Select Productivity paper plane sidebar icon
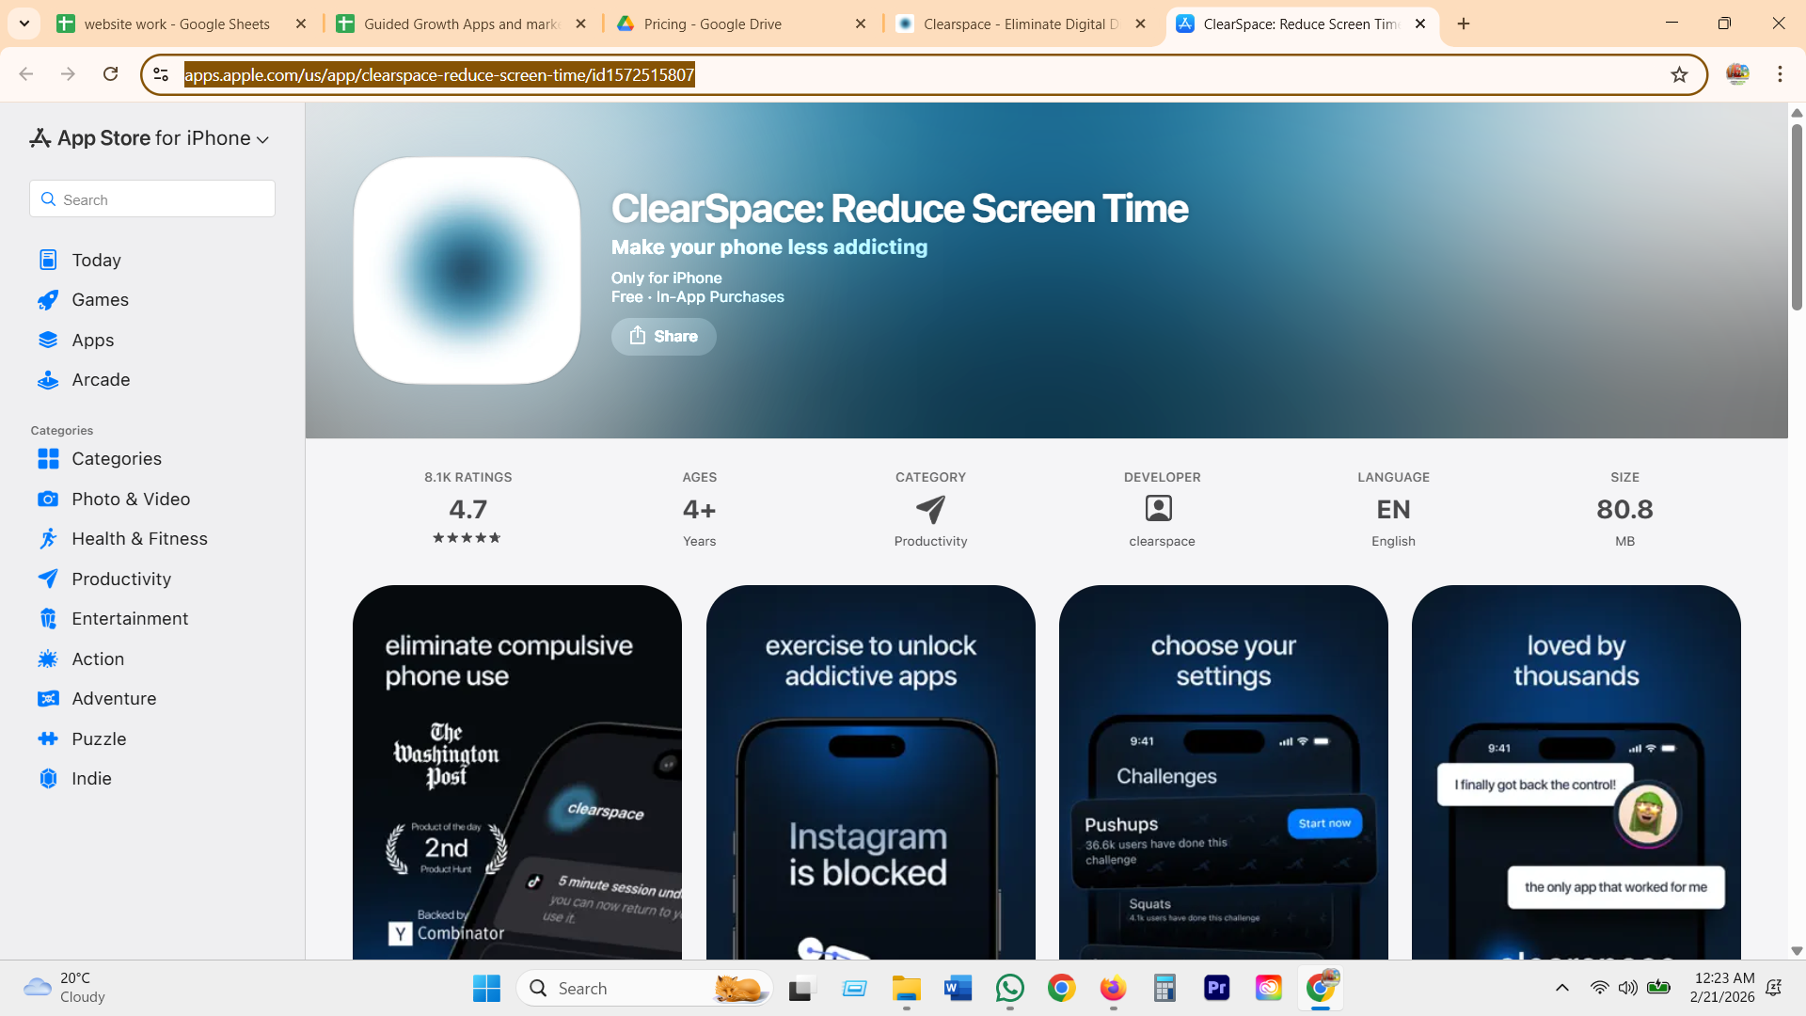 tap(48, 579)
